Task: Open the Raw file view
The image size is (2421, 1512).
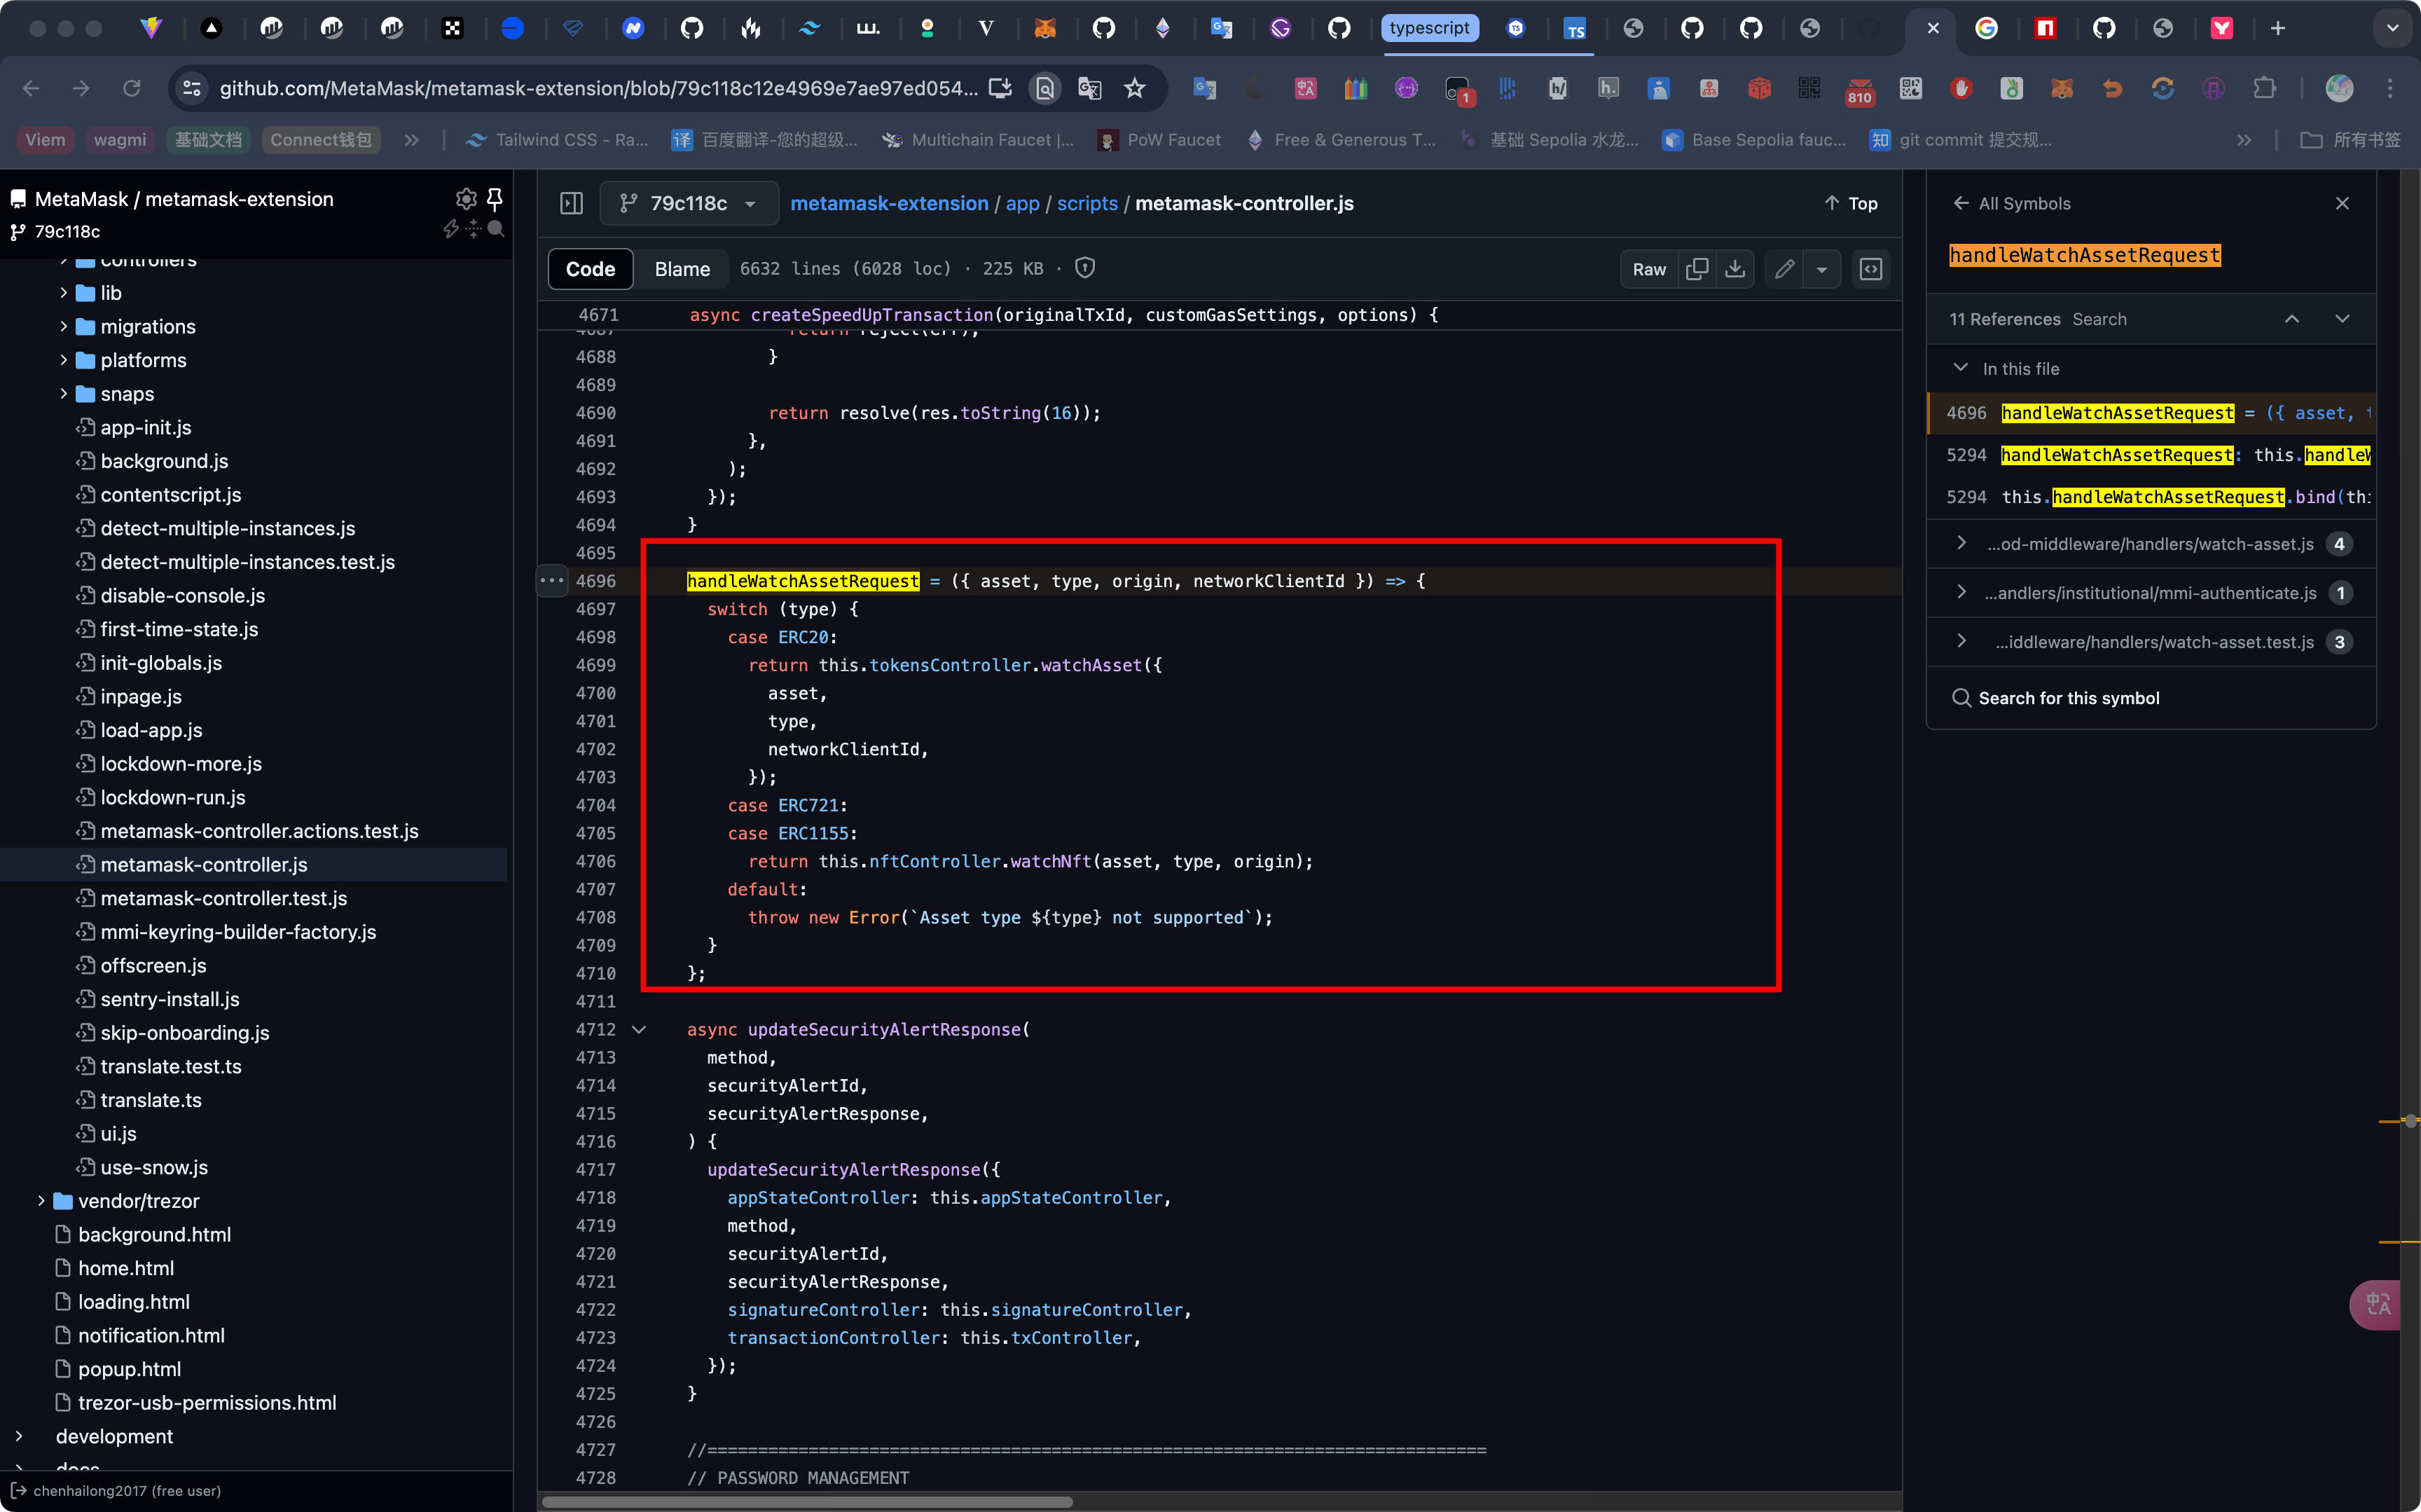Action: (1649, 268)
